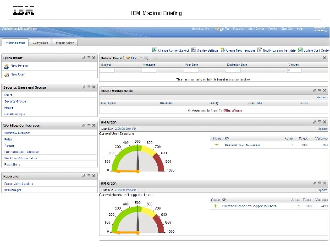Minimize the Logged In Users KPI Graph
This screenshot has height=247, width=330.
(x=319, y=183)
